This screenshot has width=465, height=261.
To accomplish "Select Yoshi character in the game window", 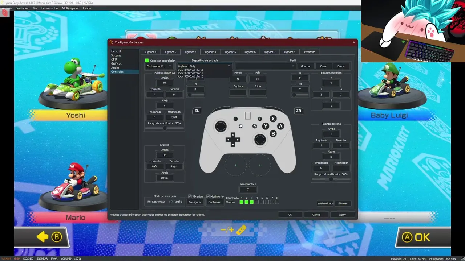I will click(x=76, y=83).
